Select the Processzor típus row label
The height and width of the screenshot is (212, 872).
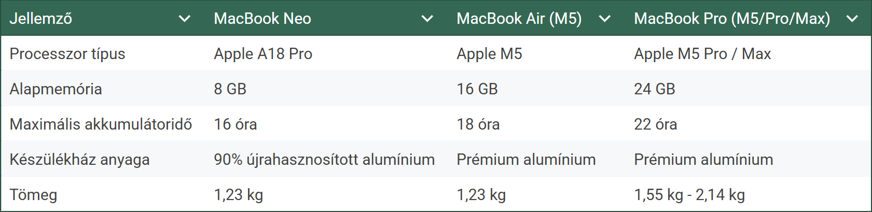[67, 54]
